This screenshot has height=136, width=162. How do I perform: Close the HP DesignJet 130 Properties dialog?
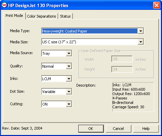pyautogui.click(x=157, y=5)
